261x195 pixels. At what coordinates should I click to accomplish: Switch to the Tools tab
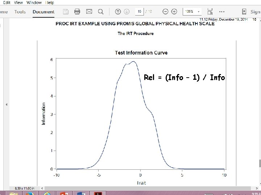tap(20, 12)
